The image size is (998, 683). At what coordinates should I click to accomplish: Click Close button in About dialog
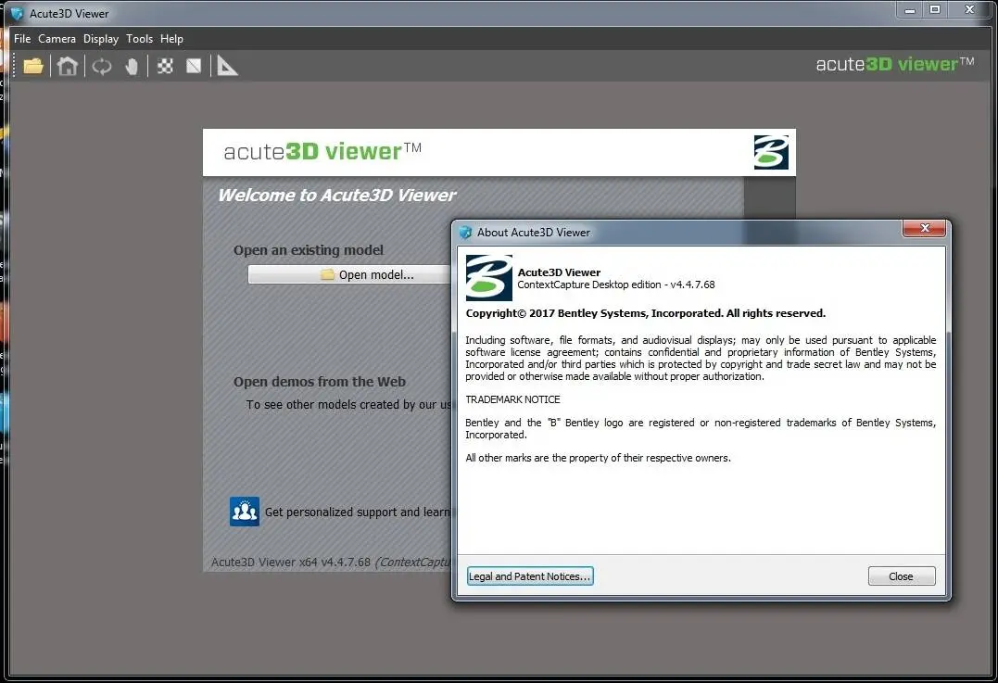[x=902, y=576]
